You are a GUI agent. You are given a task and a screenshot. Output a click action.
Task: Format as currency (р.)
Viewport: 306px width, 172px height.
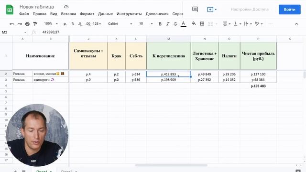click(65, 24)
